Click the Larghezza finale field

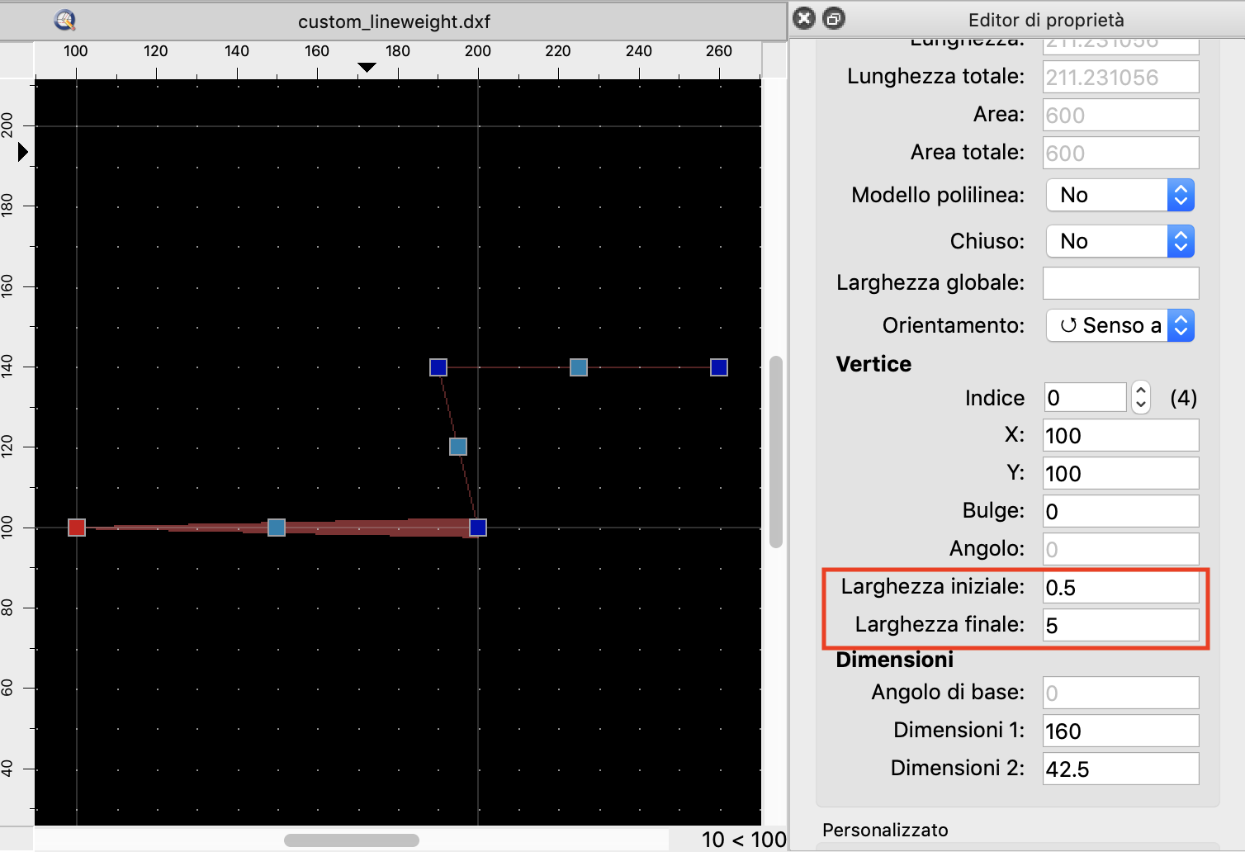pyautogui.click(x=1120, y=626)
